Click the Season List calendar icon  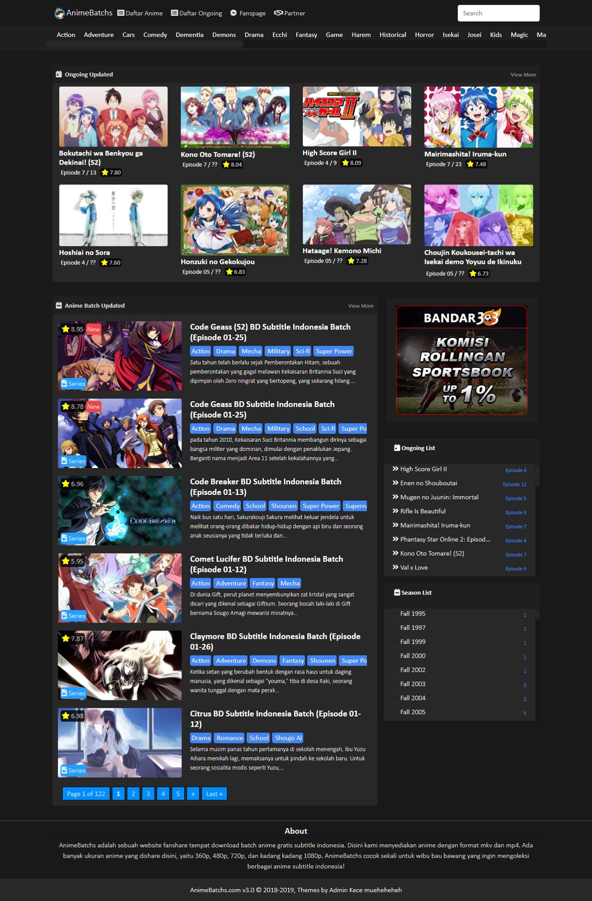[397, 593]
